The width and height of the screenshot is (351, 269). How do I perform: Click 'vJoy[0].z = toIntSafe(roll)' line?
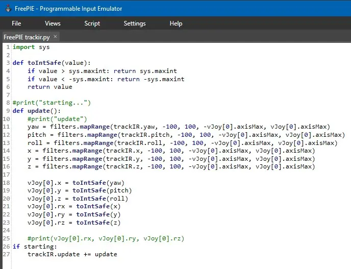click(x=78, y=199)
